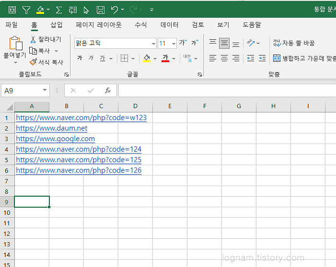336x267 pixels.
Task: Click 병합하고 가운데 맞춤 merge button
Action: click(304, 58)
